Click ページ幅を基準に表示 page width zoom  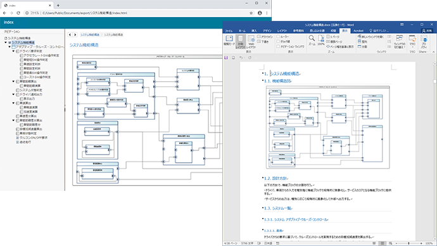(x=340, y=46)
